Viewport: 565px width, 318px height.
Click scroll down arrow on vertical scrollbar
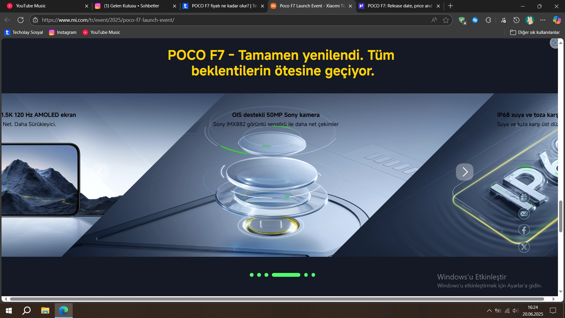561,291
